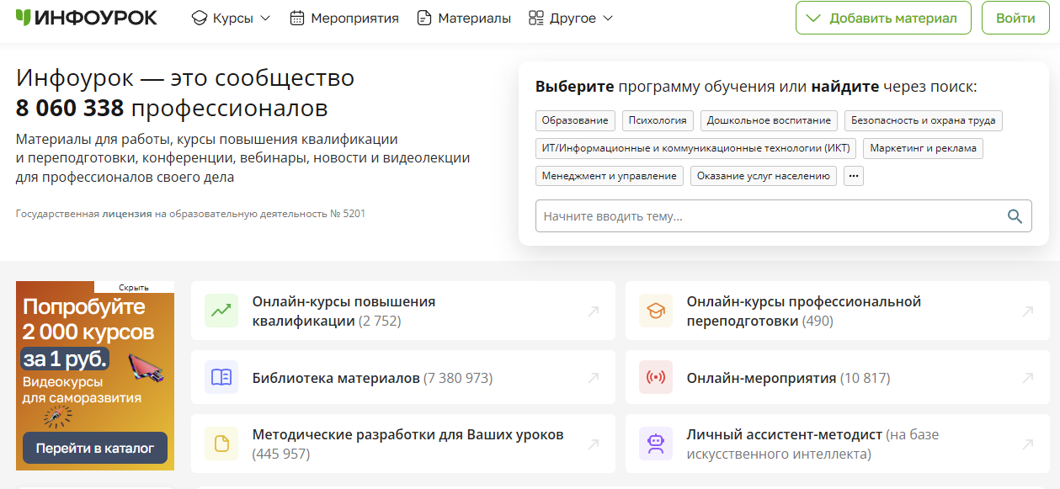Click the Другое grid icon
1060x489 pixels.
[535, 18]
